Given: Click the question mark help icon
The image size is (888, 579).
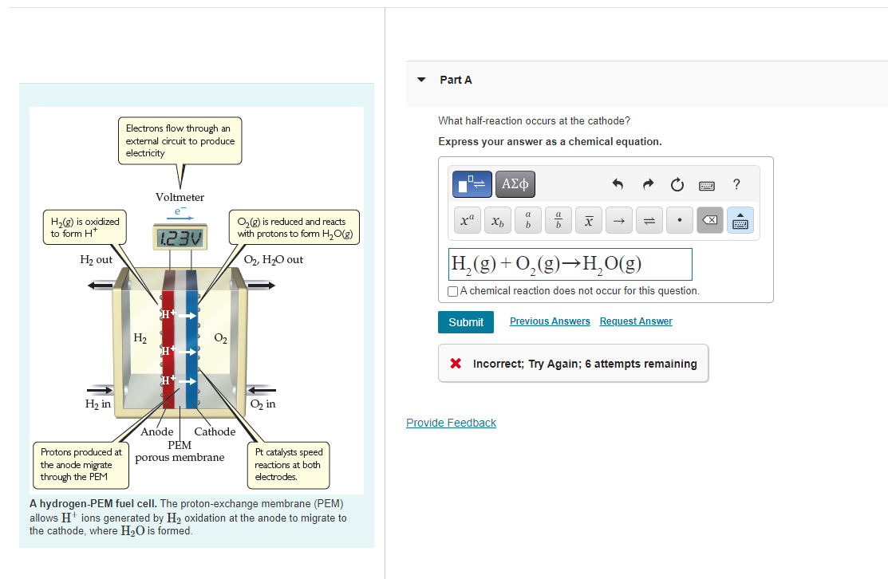Looking at the screenshot, I should (736, 184).
